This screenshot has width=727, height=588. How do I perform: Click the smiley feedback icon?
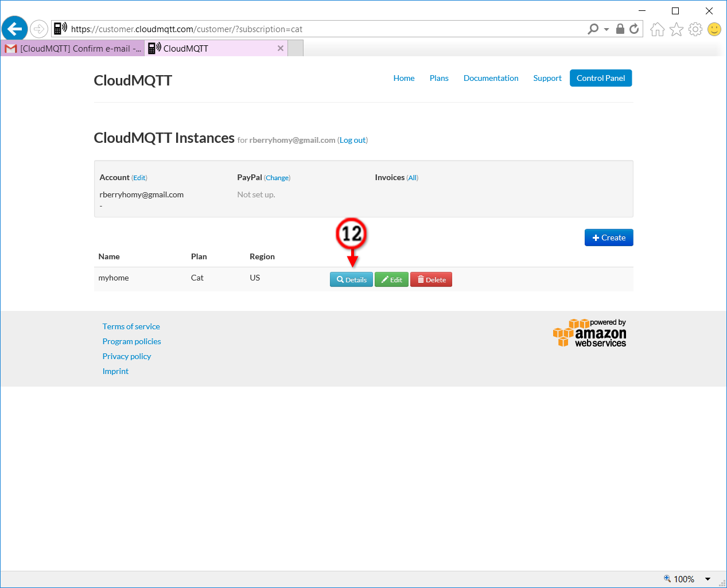[x=714, y=29]
